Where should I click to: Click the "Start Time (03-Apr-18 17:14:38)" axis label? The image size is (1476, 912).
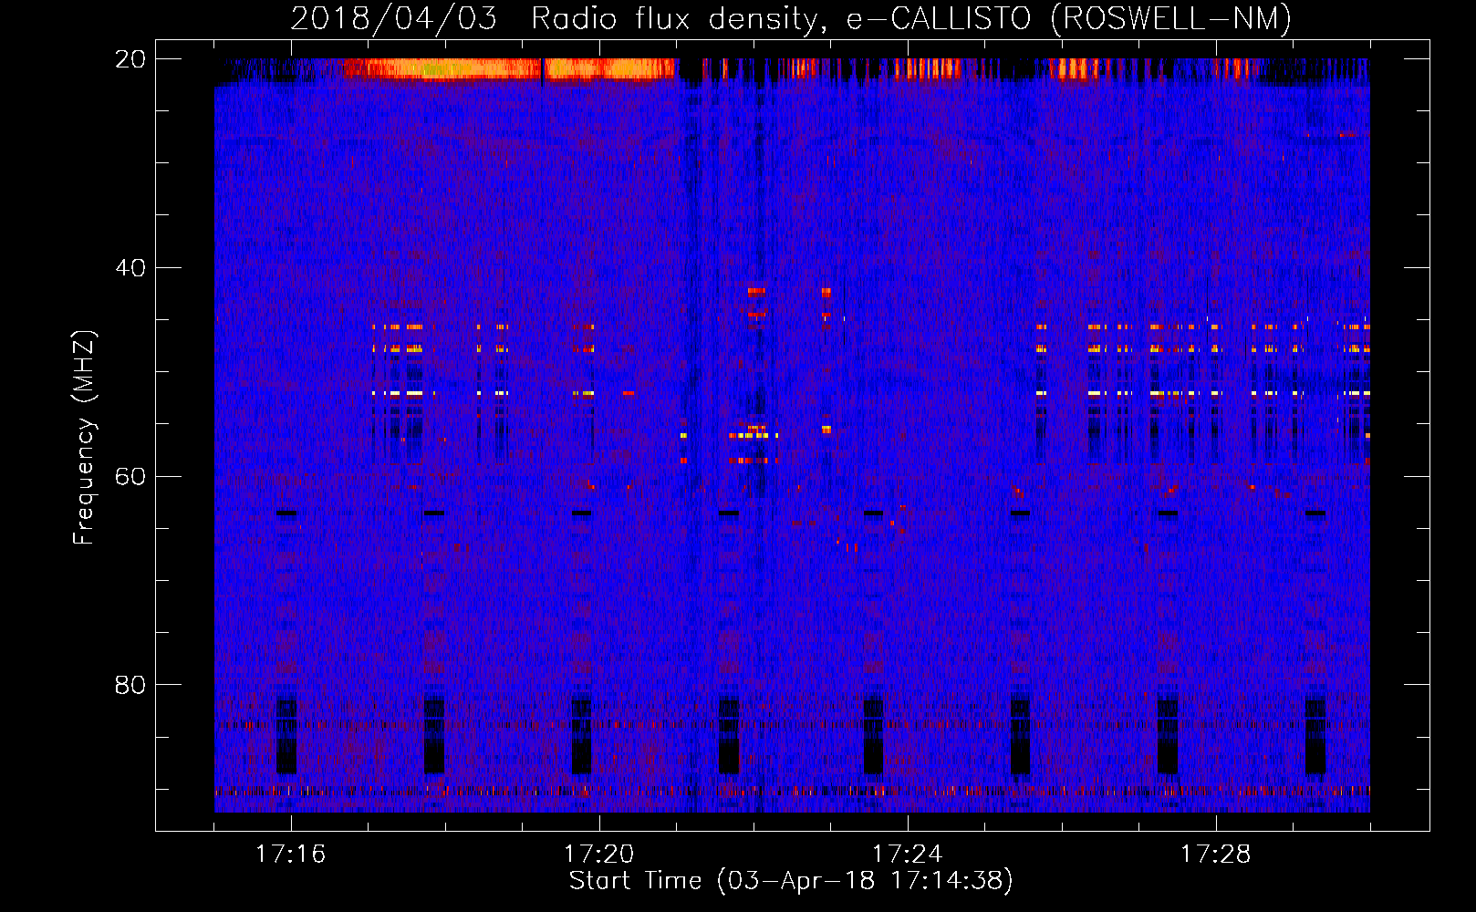[x=791, y=881]
